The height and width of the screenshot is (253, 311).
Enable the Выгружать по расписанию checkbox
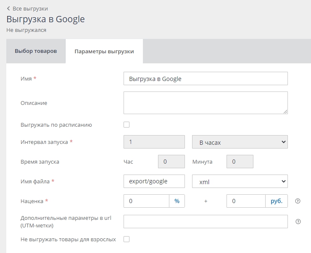pyautogui.click(x=127, y=125)
